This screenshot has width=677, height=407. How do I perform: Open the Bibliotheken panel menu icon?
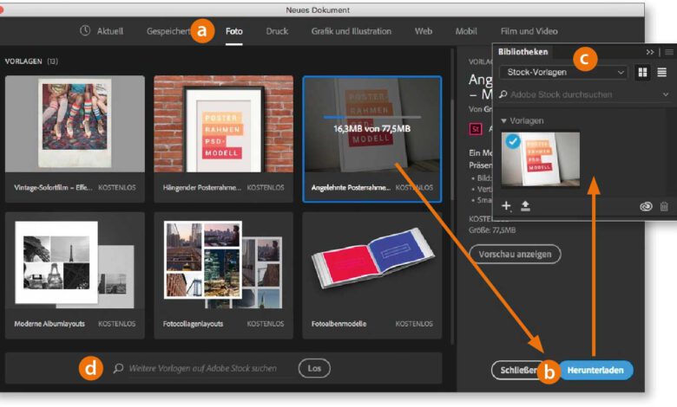pyautogui.click(x=669, y=52)
